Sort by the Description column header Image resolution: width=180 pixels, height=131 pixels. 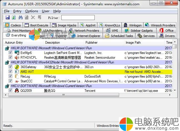[64, 43]
